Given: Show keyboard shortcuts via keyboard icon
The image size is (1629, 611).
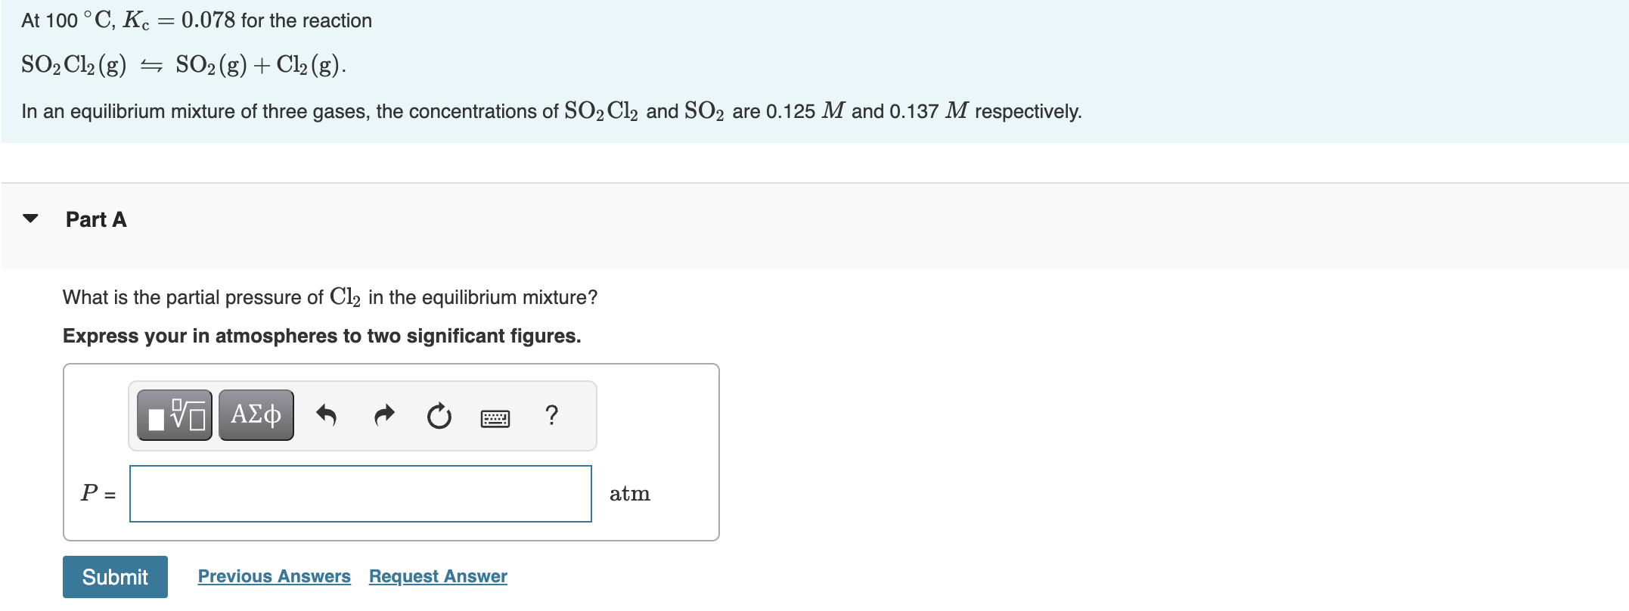Looking at the screenshot, I should (x=495, y=418).
